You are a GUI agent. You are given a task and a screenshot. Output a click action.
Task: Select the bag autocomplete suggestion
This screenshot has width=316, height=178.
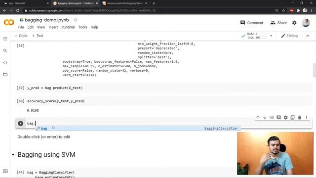point(138,129)
